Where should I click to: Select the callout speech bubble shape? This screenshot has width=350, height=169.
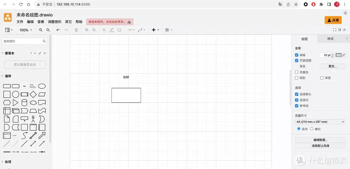(x=24, y=119)
